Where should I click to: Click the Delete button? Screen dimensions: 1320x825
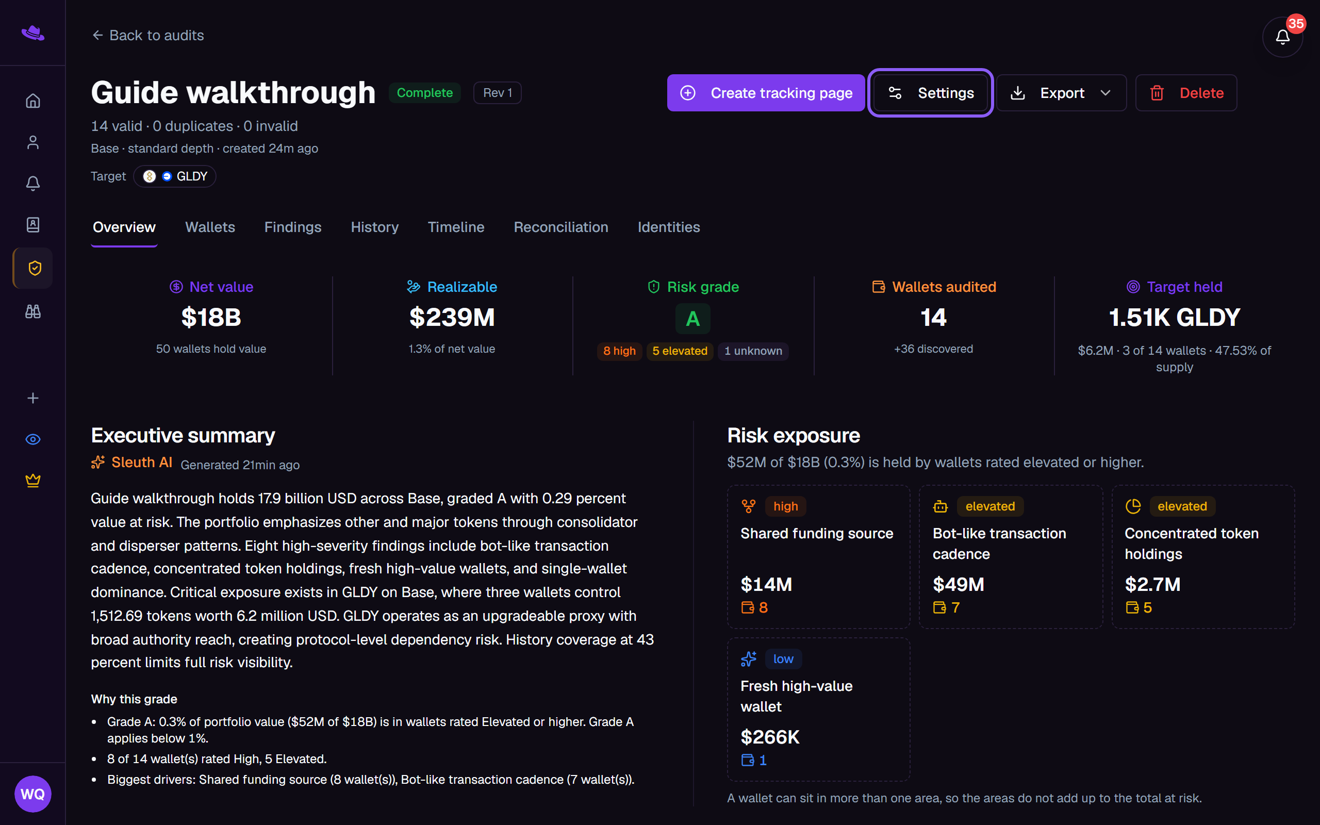click(1186, 93)
